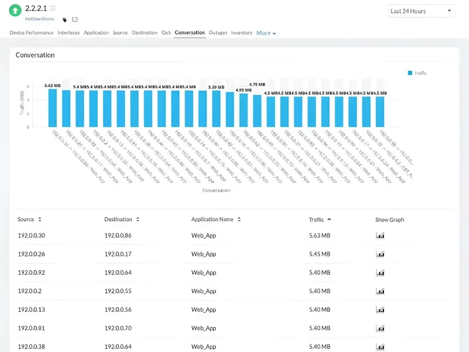Open the notes icon next to the tag
This screenshot has height=352, width=469.
pyautogui.click(x=74, y=19)
